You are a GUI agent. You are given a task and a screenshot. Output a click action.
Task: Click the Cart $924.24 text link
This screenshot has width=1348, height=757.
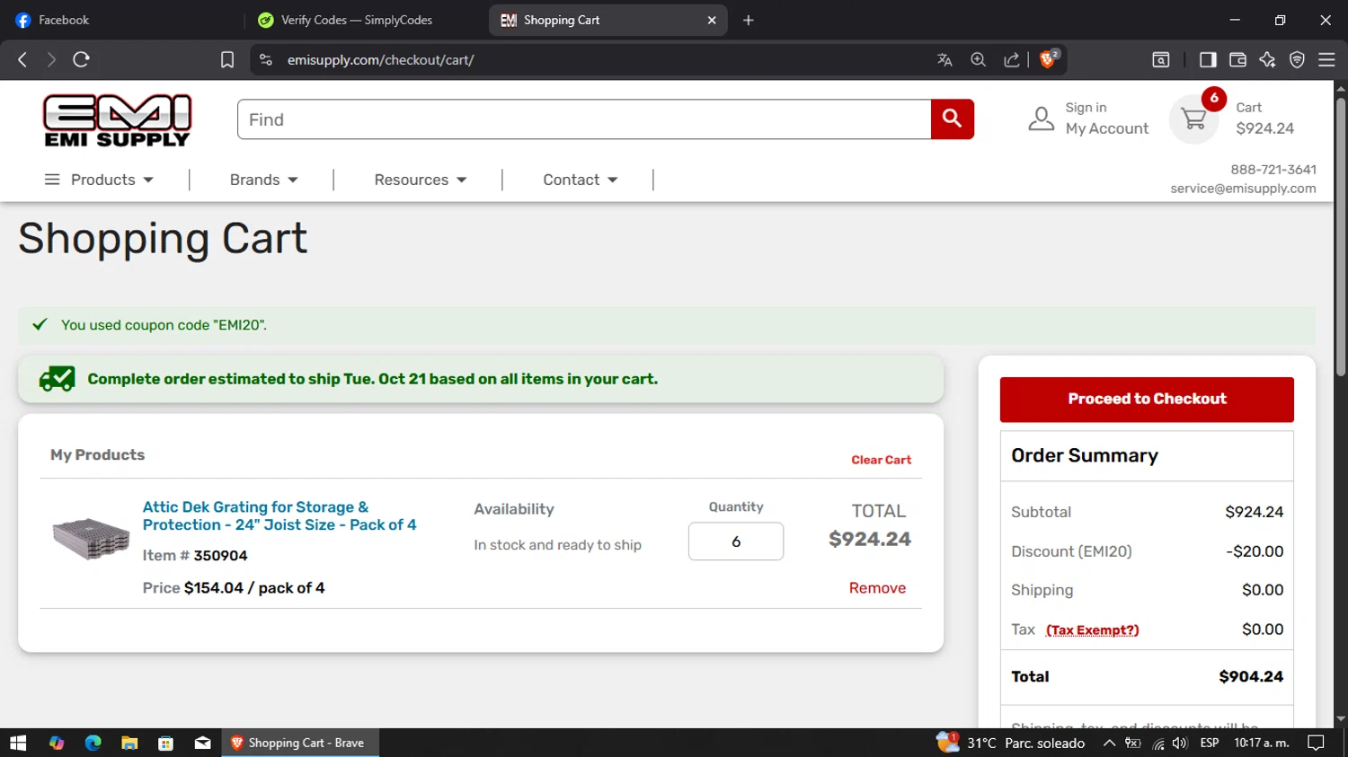(x=1264, y=119)
